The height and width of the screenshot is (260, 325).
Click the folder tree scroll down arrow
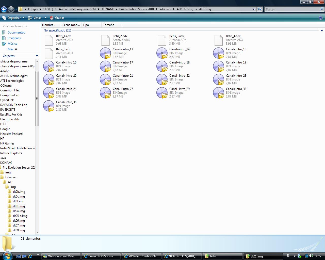pos(37,232)
